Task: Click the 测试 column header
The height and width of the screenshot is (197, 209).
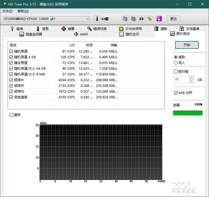Action: (x=31, y=45)
